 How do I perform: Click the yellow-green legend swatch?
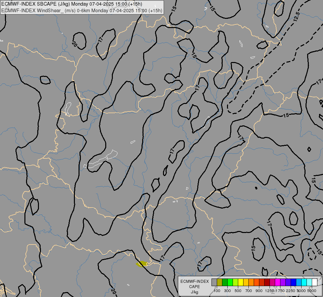click(236, 282)
